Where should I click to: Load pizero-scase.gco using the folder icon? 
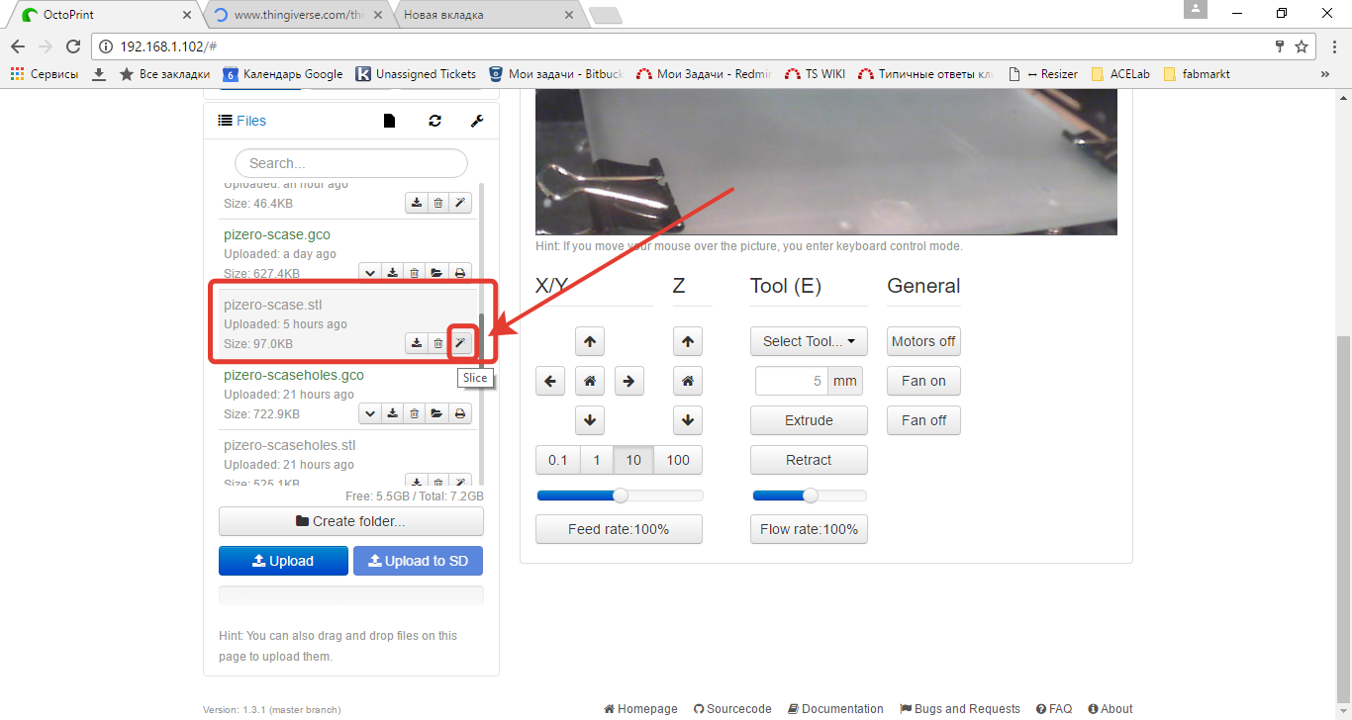[x=437, y=273]
